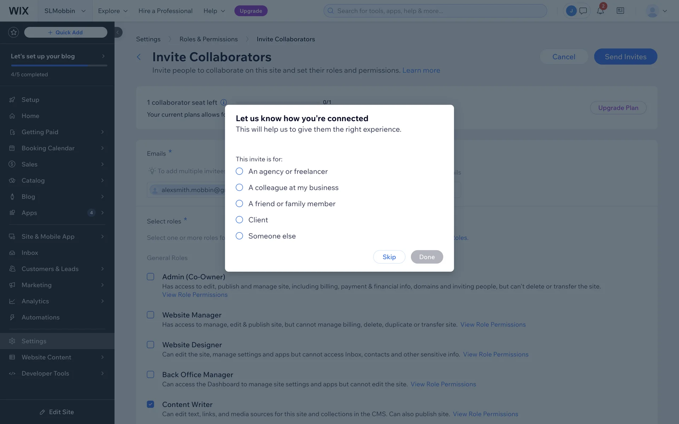679x424 pixels.
Task: Click the notifications bell icon
Action: (600, 11)
